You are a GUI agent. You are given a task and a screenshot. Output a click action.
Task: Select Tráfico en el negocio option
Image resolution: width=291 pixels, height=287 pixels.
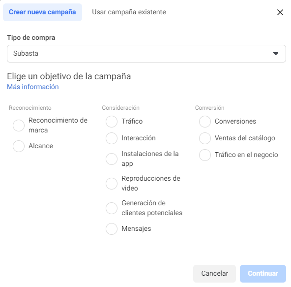205,155
